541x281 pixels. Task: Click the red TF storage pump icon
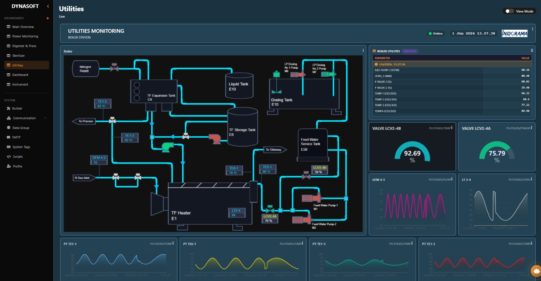[215, 138]
